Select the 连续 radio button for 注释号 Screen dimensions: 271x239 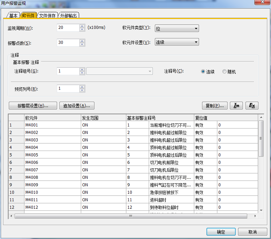(x=203, y=72)
